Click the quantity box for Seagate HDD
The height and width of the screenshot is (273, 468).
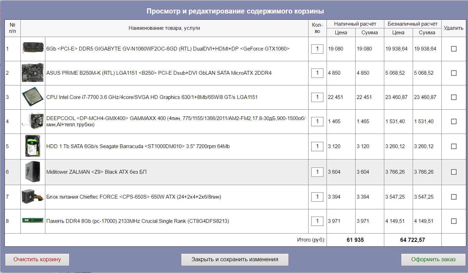[317, 146]
